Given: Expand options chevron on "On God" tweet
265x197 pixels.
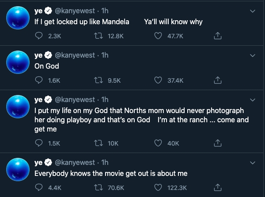Looking at the screenshot, I should 252,56.
